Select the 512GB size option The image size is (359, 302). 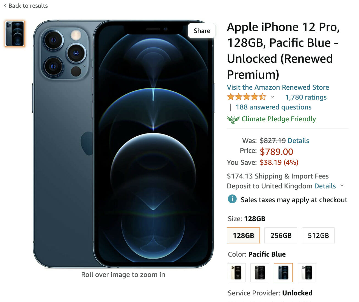(x=318, y=235)
